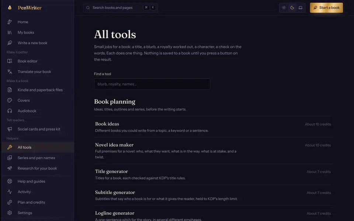Screen dimensions: 354x221
Task: Click the PenWriter brand name
Action: [29, 8]
